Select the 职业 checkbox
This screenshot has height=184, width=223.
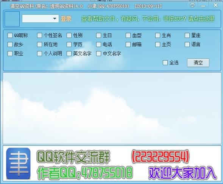click(x=10, y=54)
